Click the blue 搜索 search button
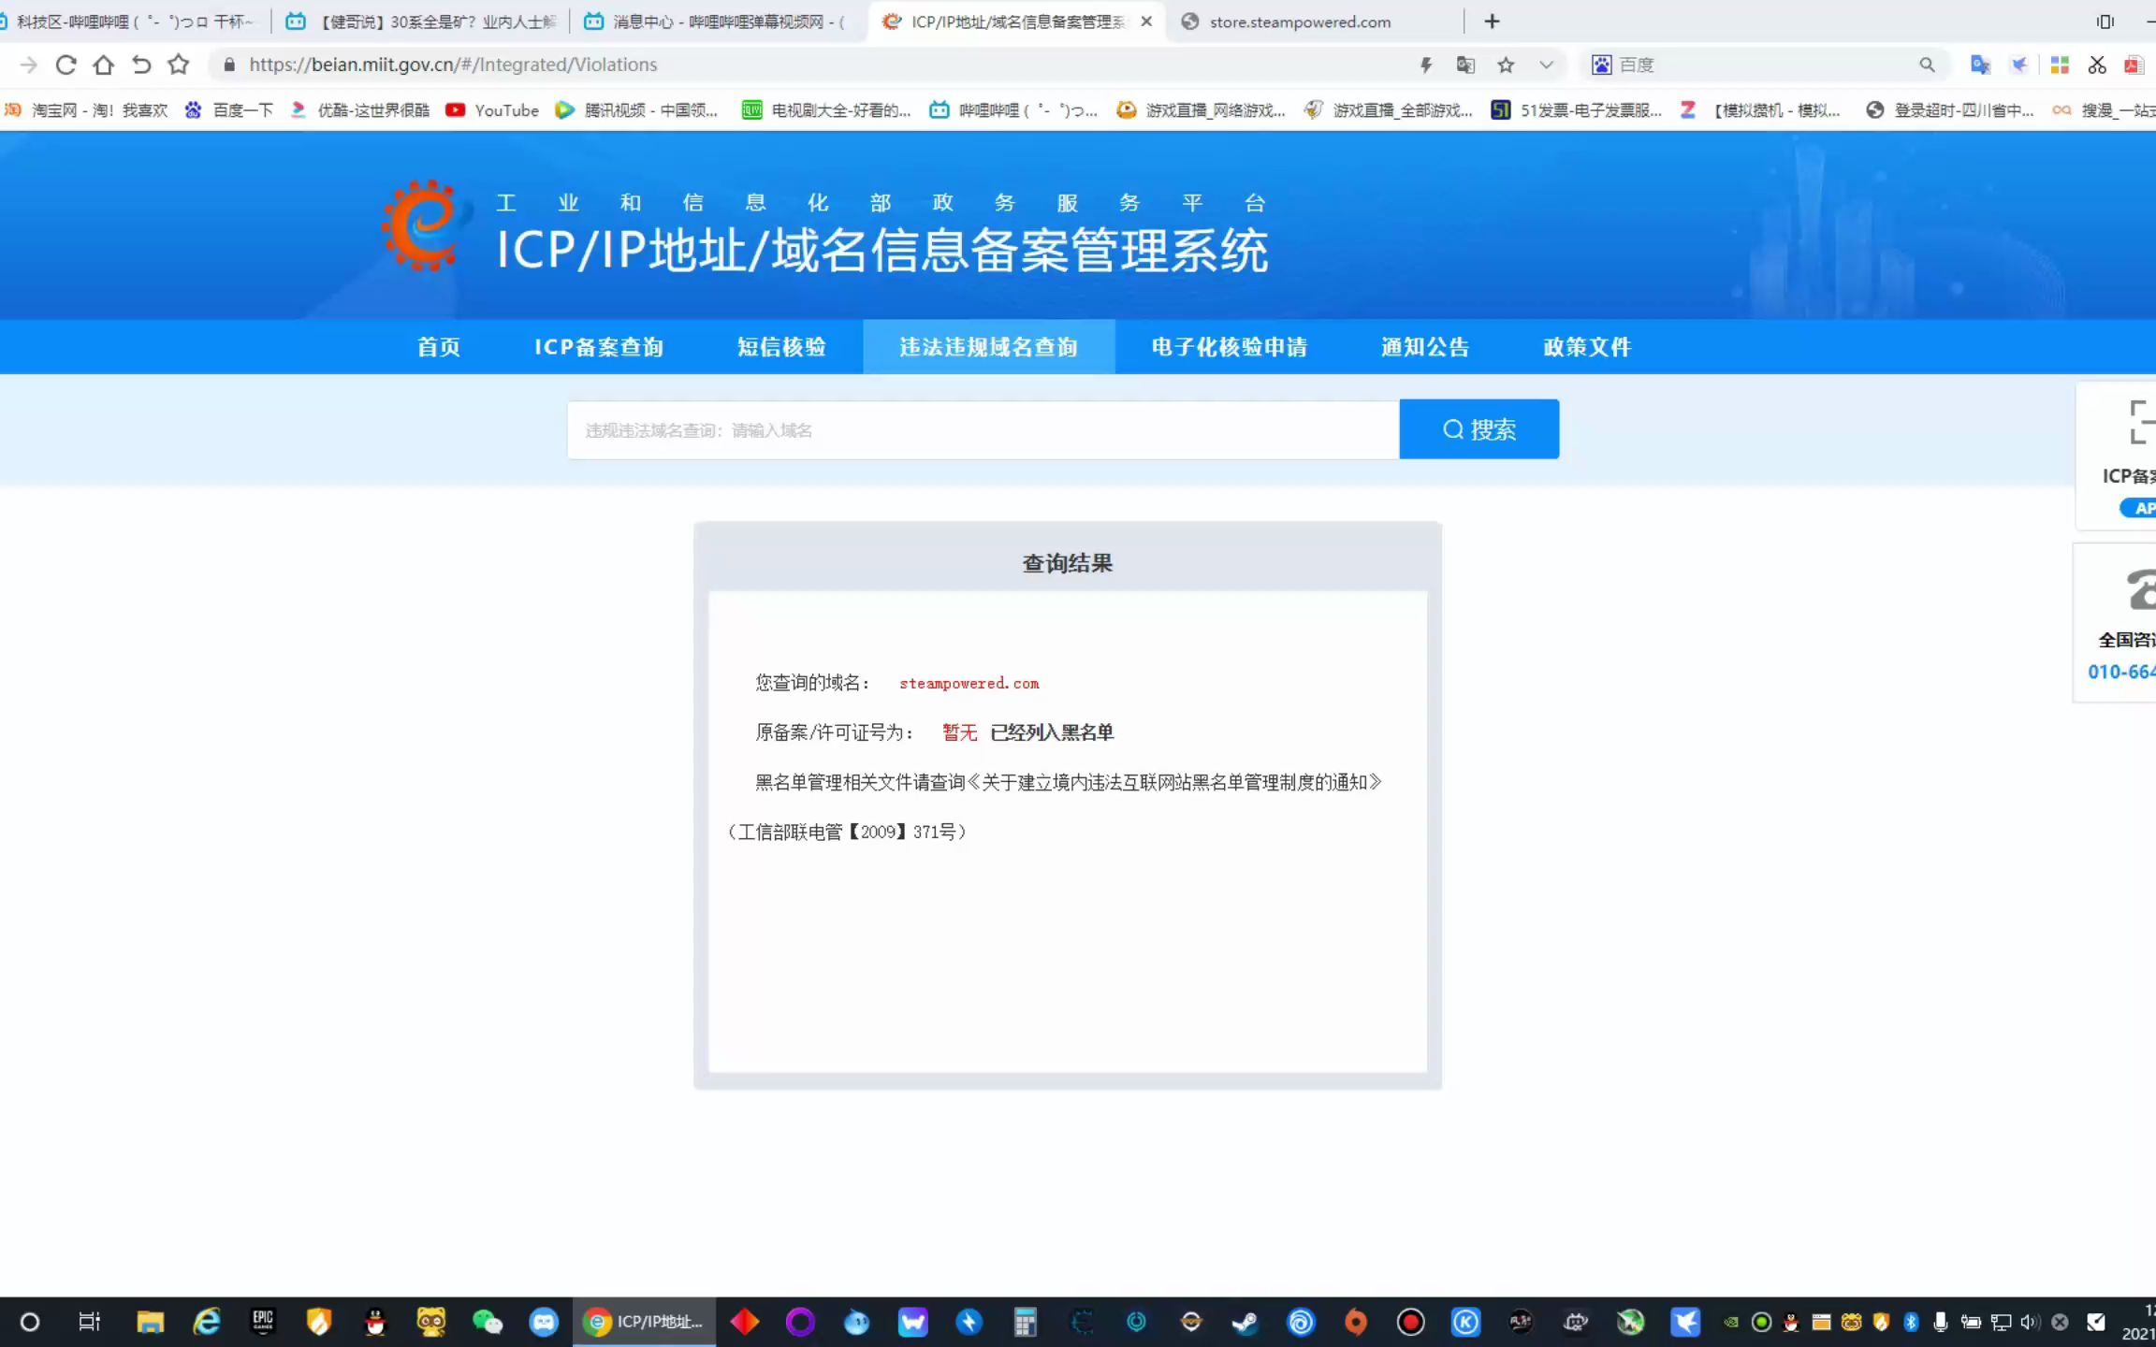The image size is (2156, 1347). pyautogui.click(x=1479, y=429)
